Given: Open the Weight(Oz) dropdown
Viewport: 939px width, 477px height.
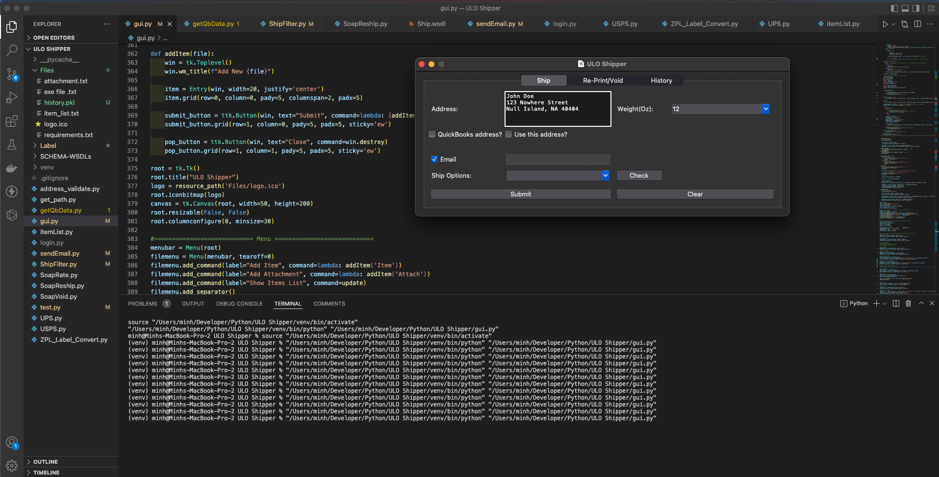Looking at the screenshot, I should pyautogui.click(x=765, y=109).
